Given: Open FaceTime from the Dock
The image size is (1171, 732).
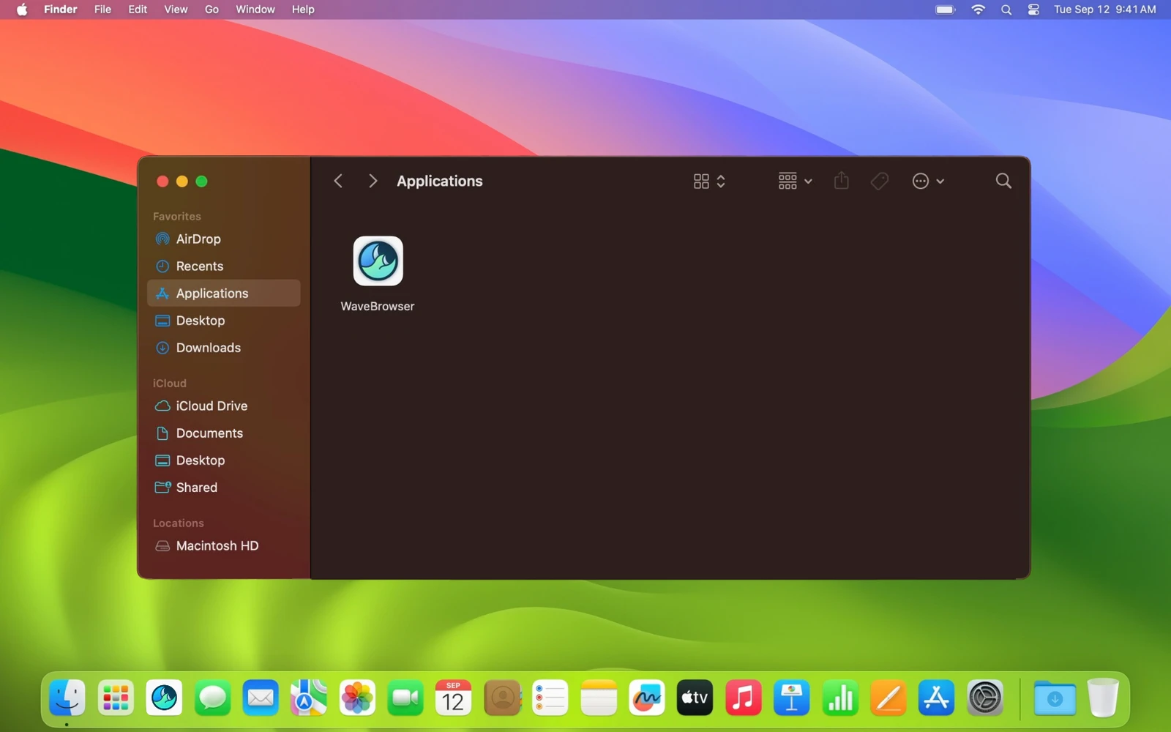Looking at the screenshot, I should [x=405, y=698].
